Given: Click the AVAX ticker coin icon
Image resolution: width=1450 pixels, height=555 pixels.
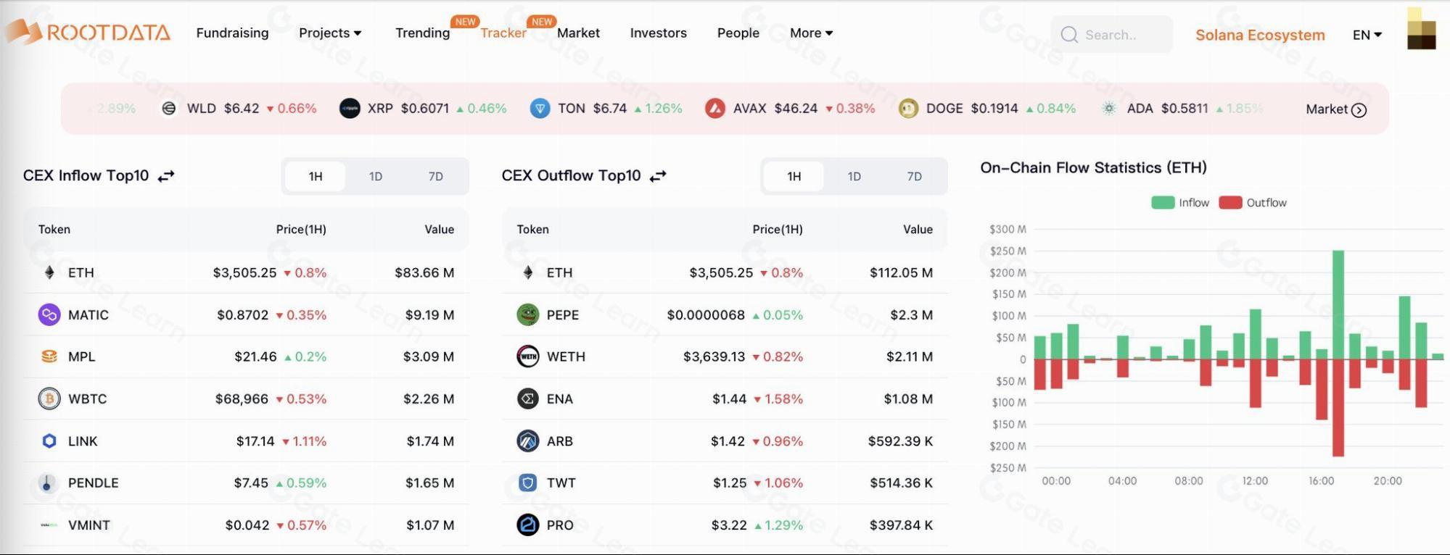Looking at the screenshot, I should click(715, 109).
